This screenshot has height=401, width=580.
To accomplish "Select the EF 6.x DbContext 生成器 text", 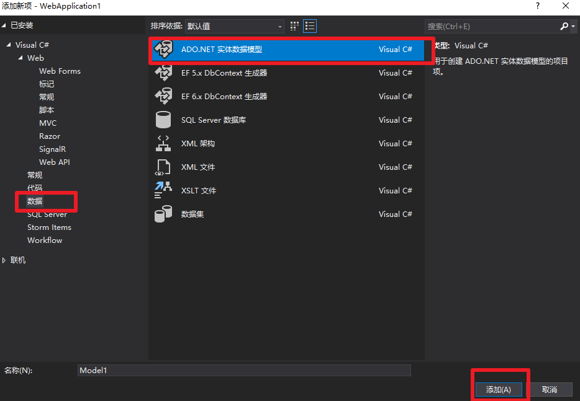I will [x=224, y=96].
